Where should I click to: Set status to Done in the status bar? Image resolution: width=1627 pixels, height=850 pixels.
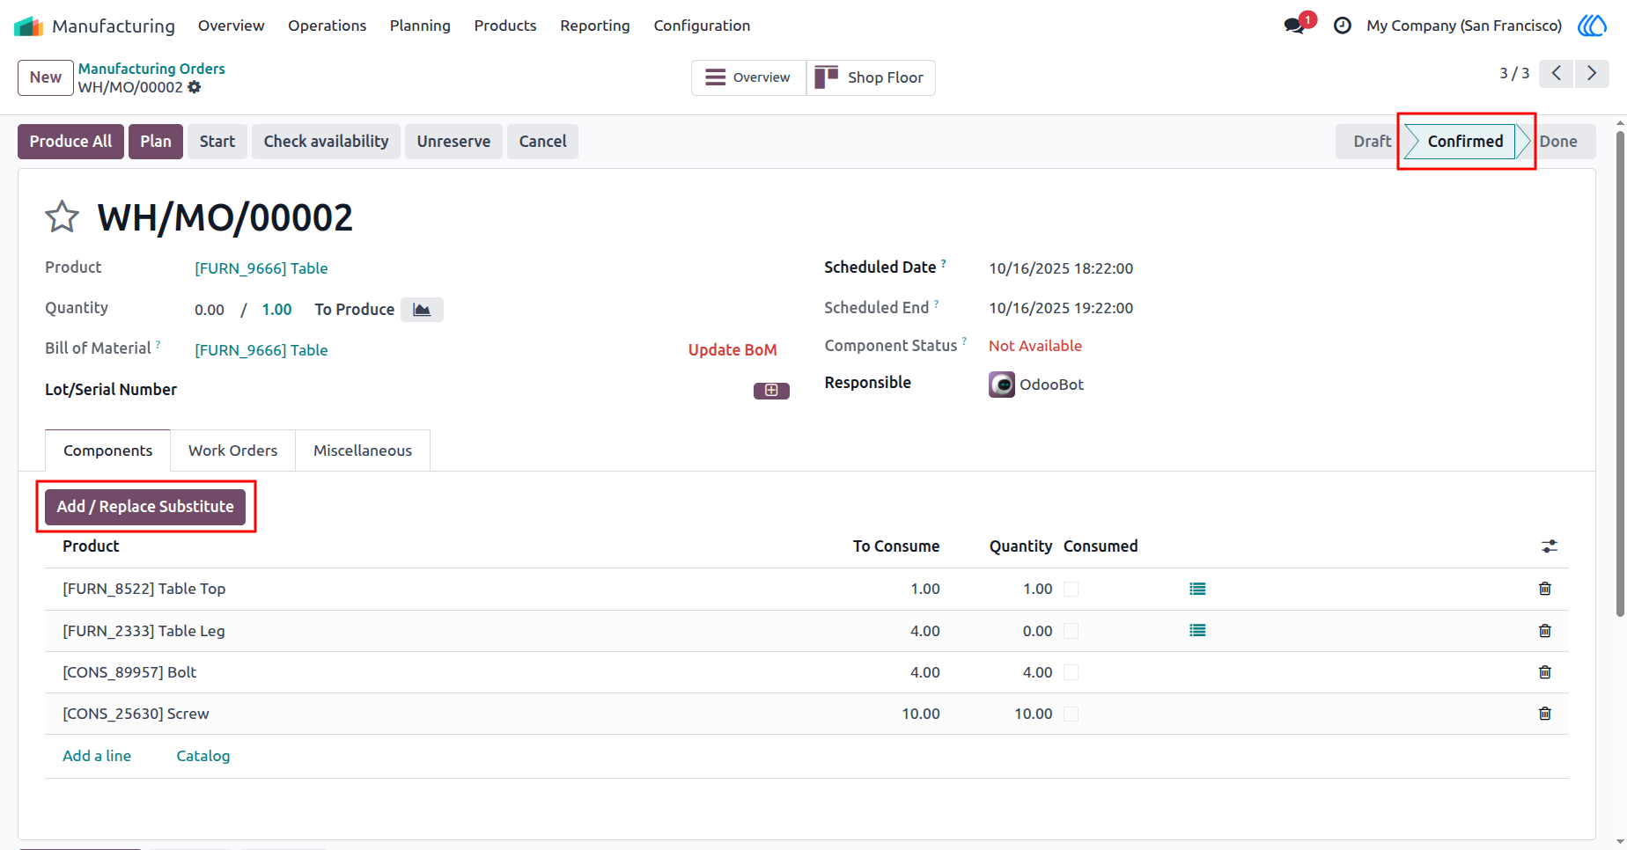point(1558,142)
